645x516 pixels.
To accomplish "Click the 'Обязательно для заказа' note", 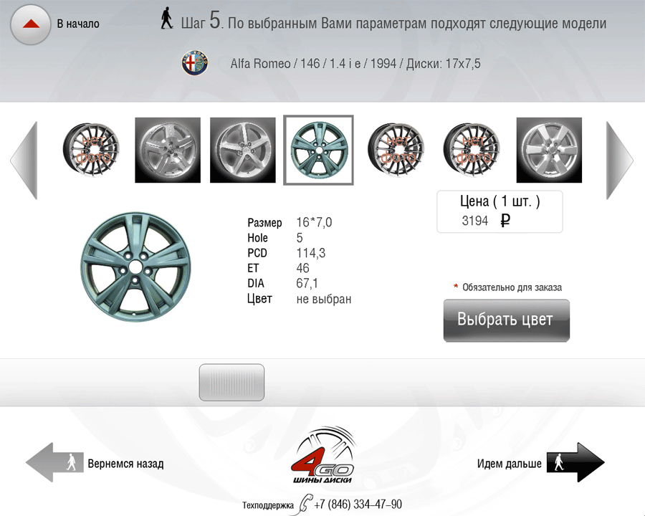I will [512, 287].
